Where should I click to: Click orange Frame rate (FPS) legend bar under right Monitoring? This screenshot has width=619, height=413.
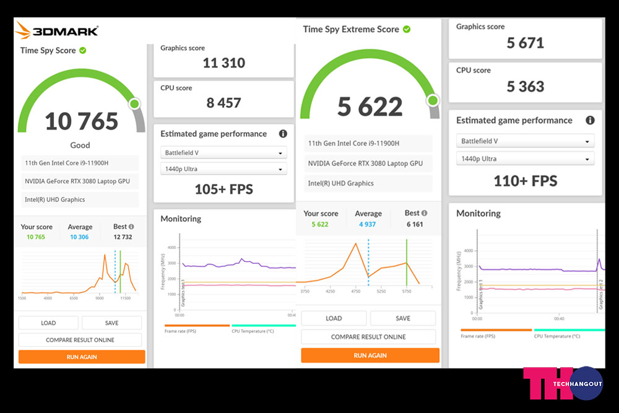click(496, 330)
